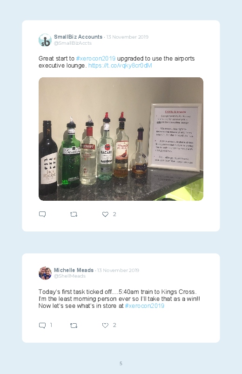Click the @SmallBizAccts handle

[73, 43]
